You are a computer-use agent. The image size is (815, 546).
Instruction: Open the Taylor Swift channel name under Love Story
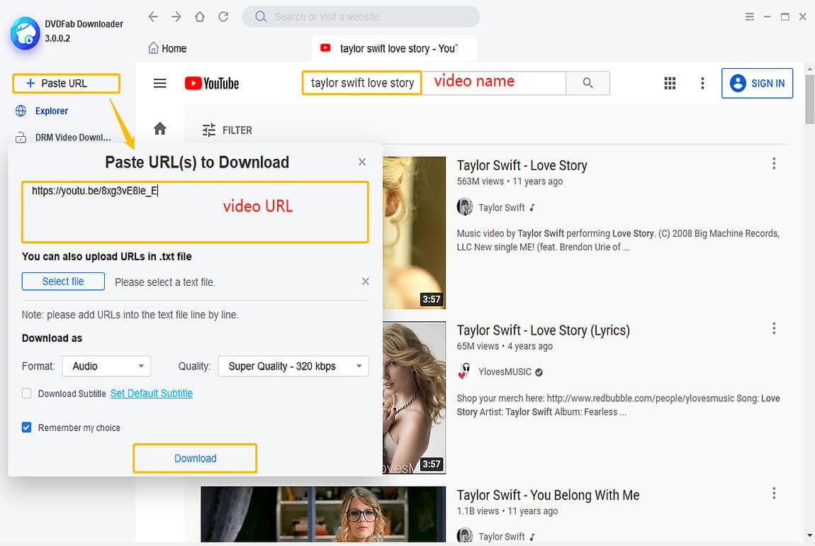(x=501, y=208)
